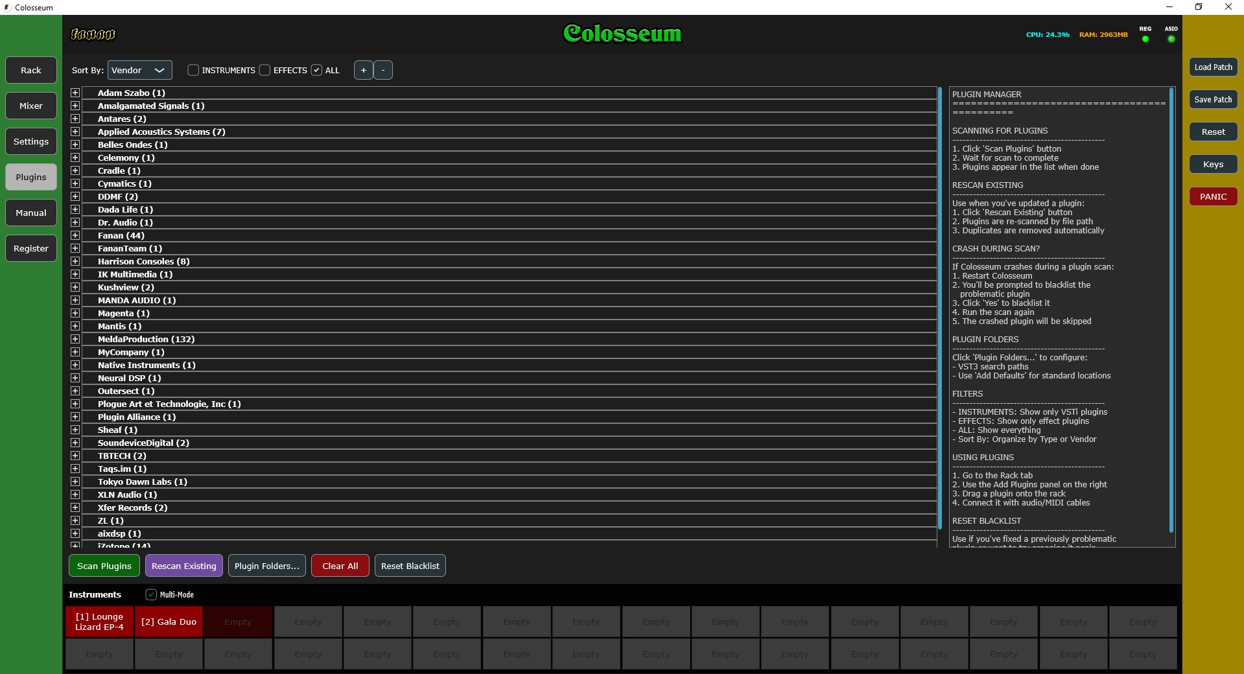Expand the Plugin Alliance group
The image size is (1244, 674).
click(x=75, y=417)
